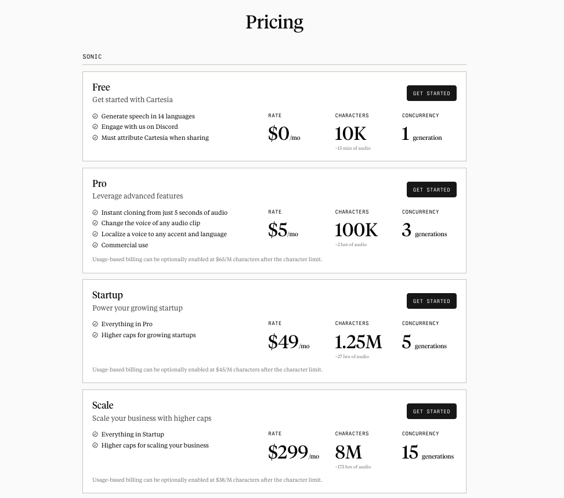Click the Pricing page heading
564x498 pixels.
(274, 22)
